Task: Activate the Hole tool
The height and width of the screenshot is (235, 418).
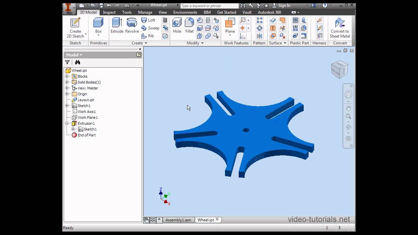Action: tap(177, 25)
